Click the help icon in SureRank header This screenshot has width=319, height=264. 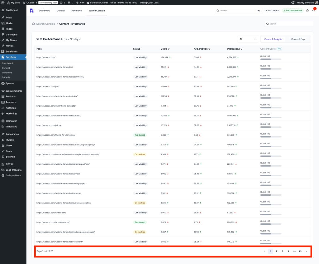coord(307,11)
